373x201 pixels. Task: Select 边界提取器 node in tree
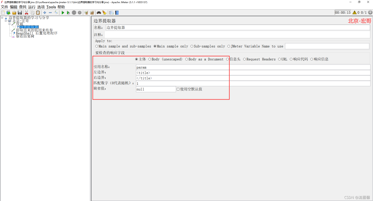click(x=29, y=27)
